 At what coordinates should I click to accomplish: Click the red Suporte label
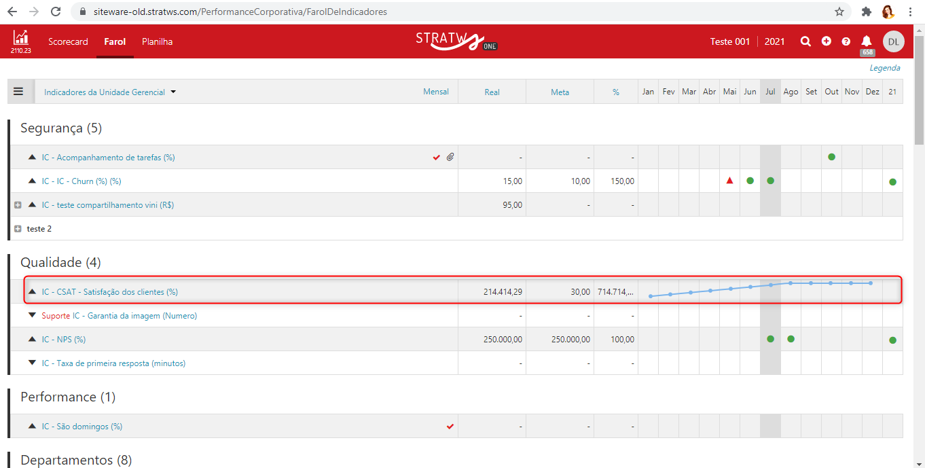56,316
